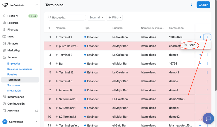
Task: Click the page vertical scrollbar
Action: pyautogui.click(x=216, y=46)
